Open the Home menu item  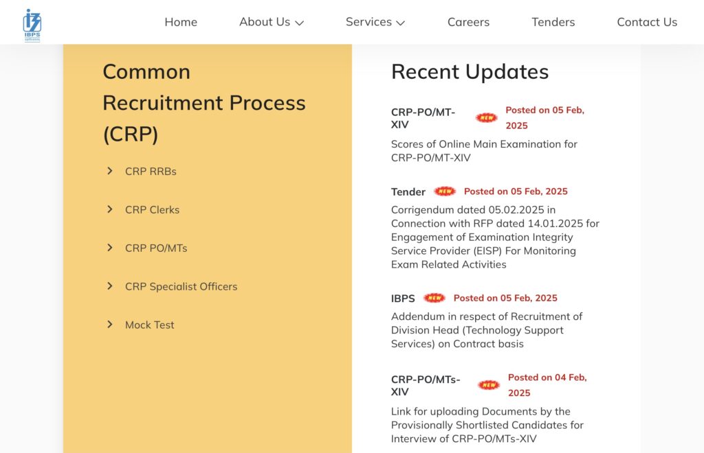click(x=181, y=22)
